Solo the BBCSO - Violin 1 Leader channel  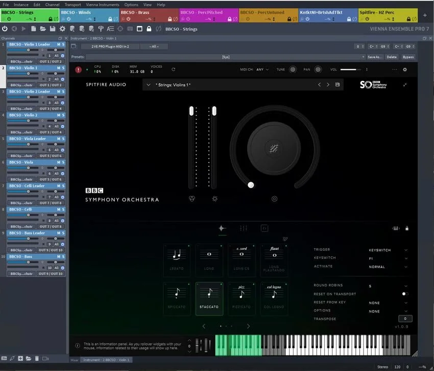tap(63, 44)
